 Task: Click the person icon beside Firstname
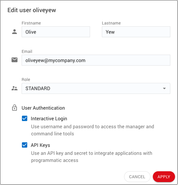click(15, 32)
